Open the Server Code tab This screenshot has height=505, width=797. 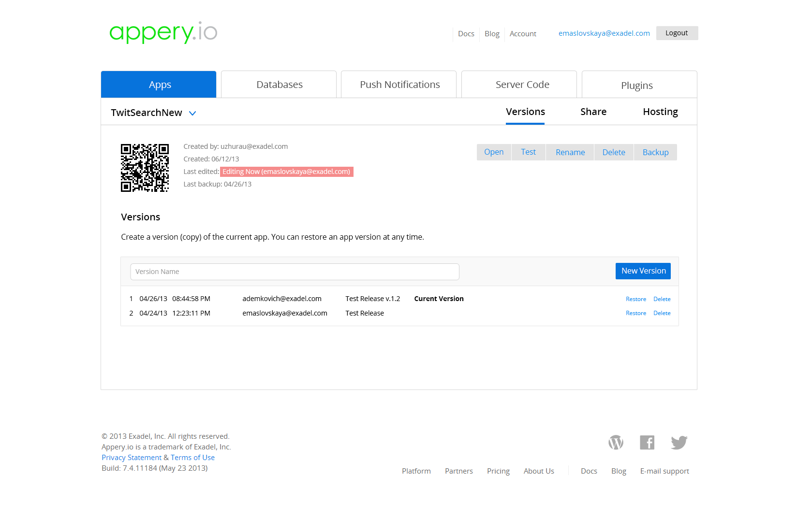pyautogui.click(x=519, y=85)
